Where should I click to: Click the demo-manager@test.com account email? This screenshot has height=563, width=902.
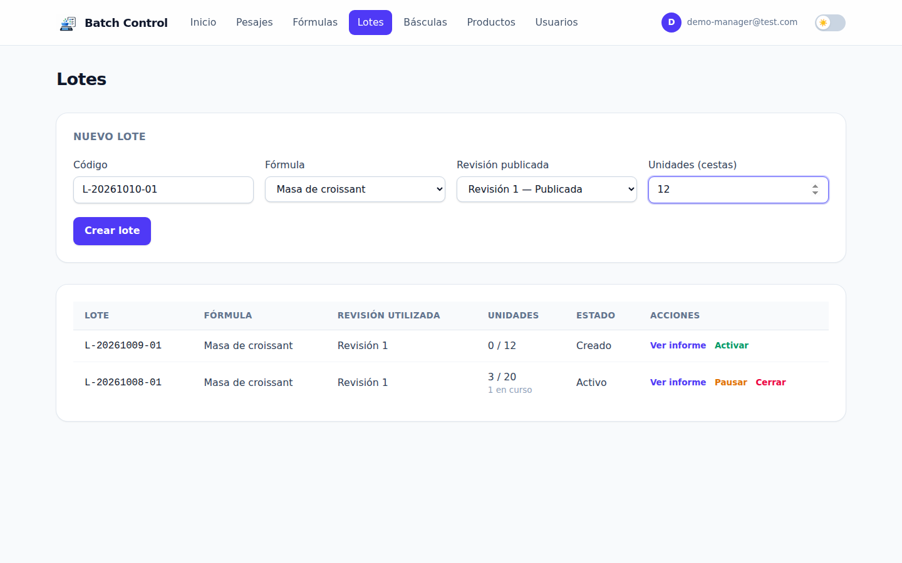point(742,22)
